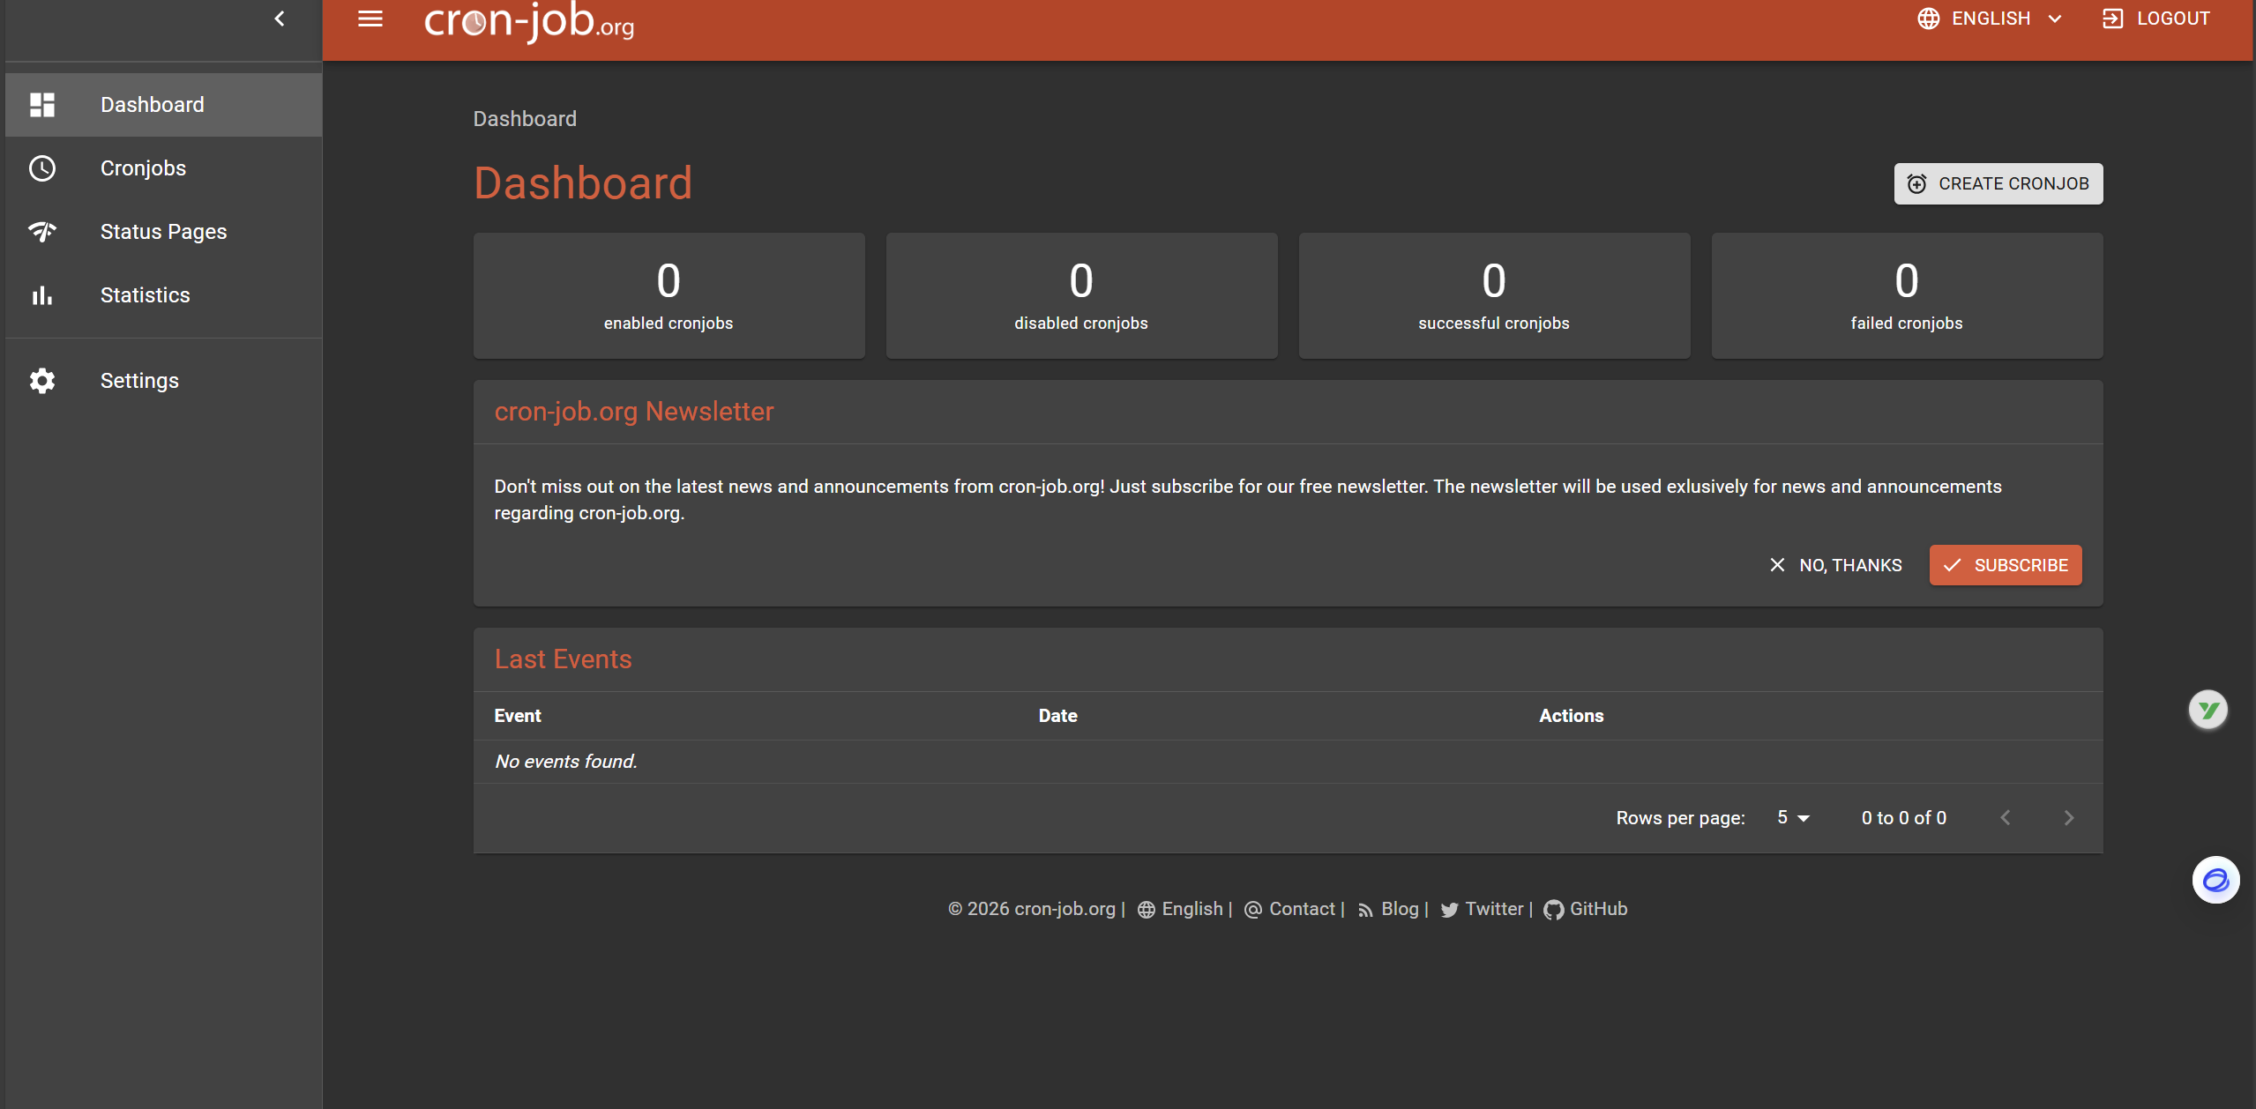The width and height of the screenshot is (2256, 1109).
Task: Go to next page of events
Action: (x=2069, y=818)
